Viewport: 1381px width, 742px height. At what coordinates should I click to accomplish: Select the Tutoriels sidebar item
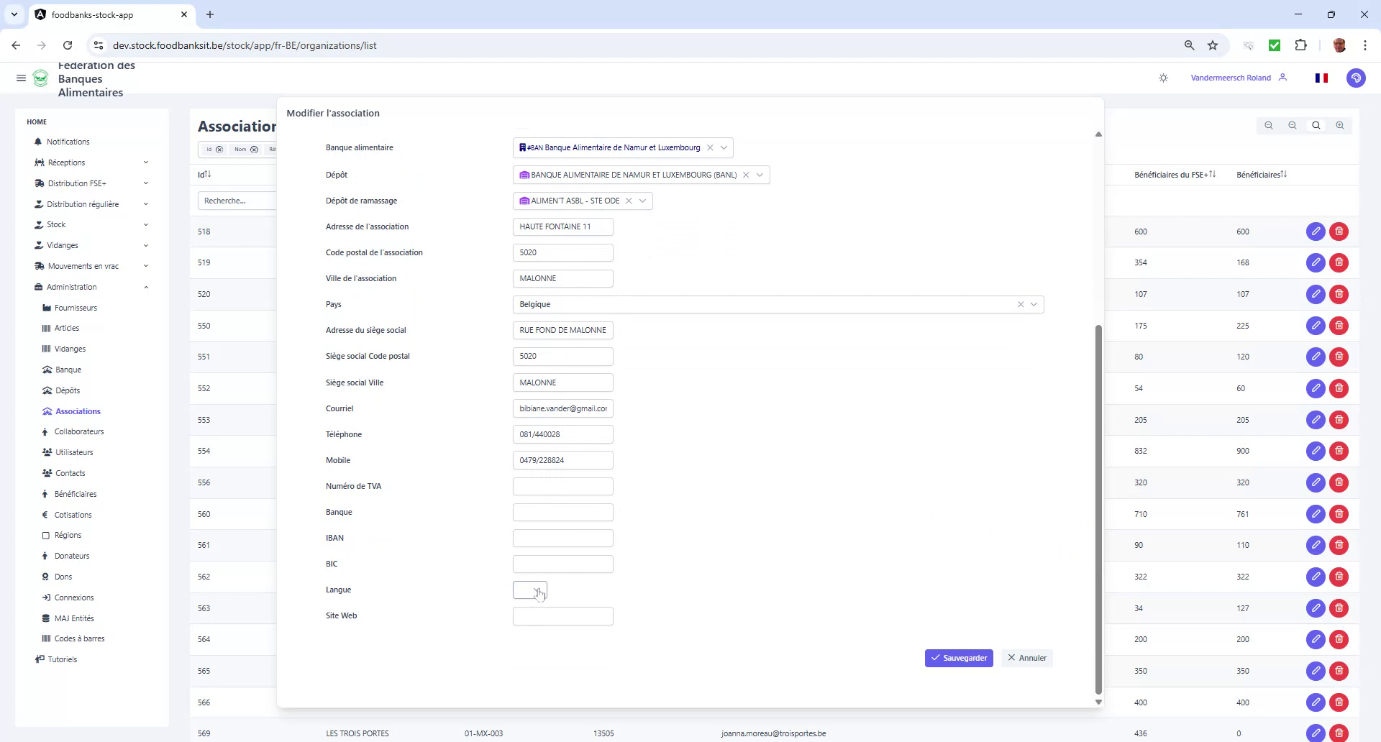(63, 659)
